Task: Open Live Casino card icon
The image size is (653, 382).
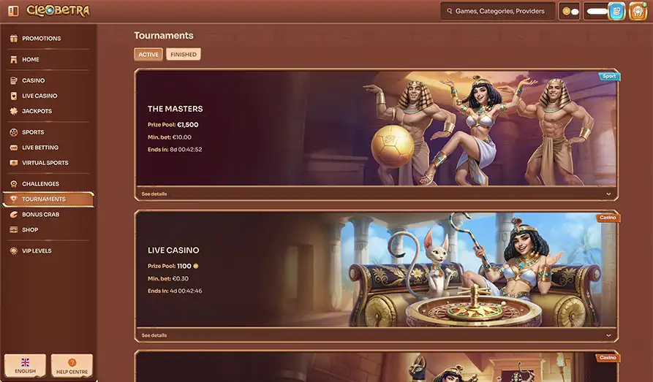Action: [x=14, y=96]
